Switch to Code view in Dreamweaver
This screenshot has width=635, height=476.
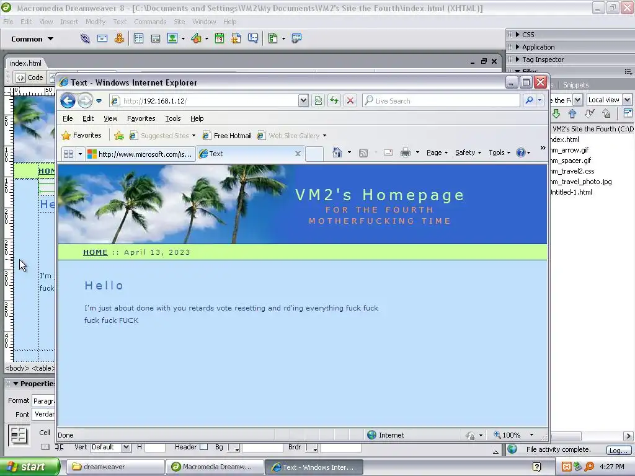pyautogui.click(x=30, y=77)
